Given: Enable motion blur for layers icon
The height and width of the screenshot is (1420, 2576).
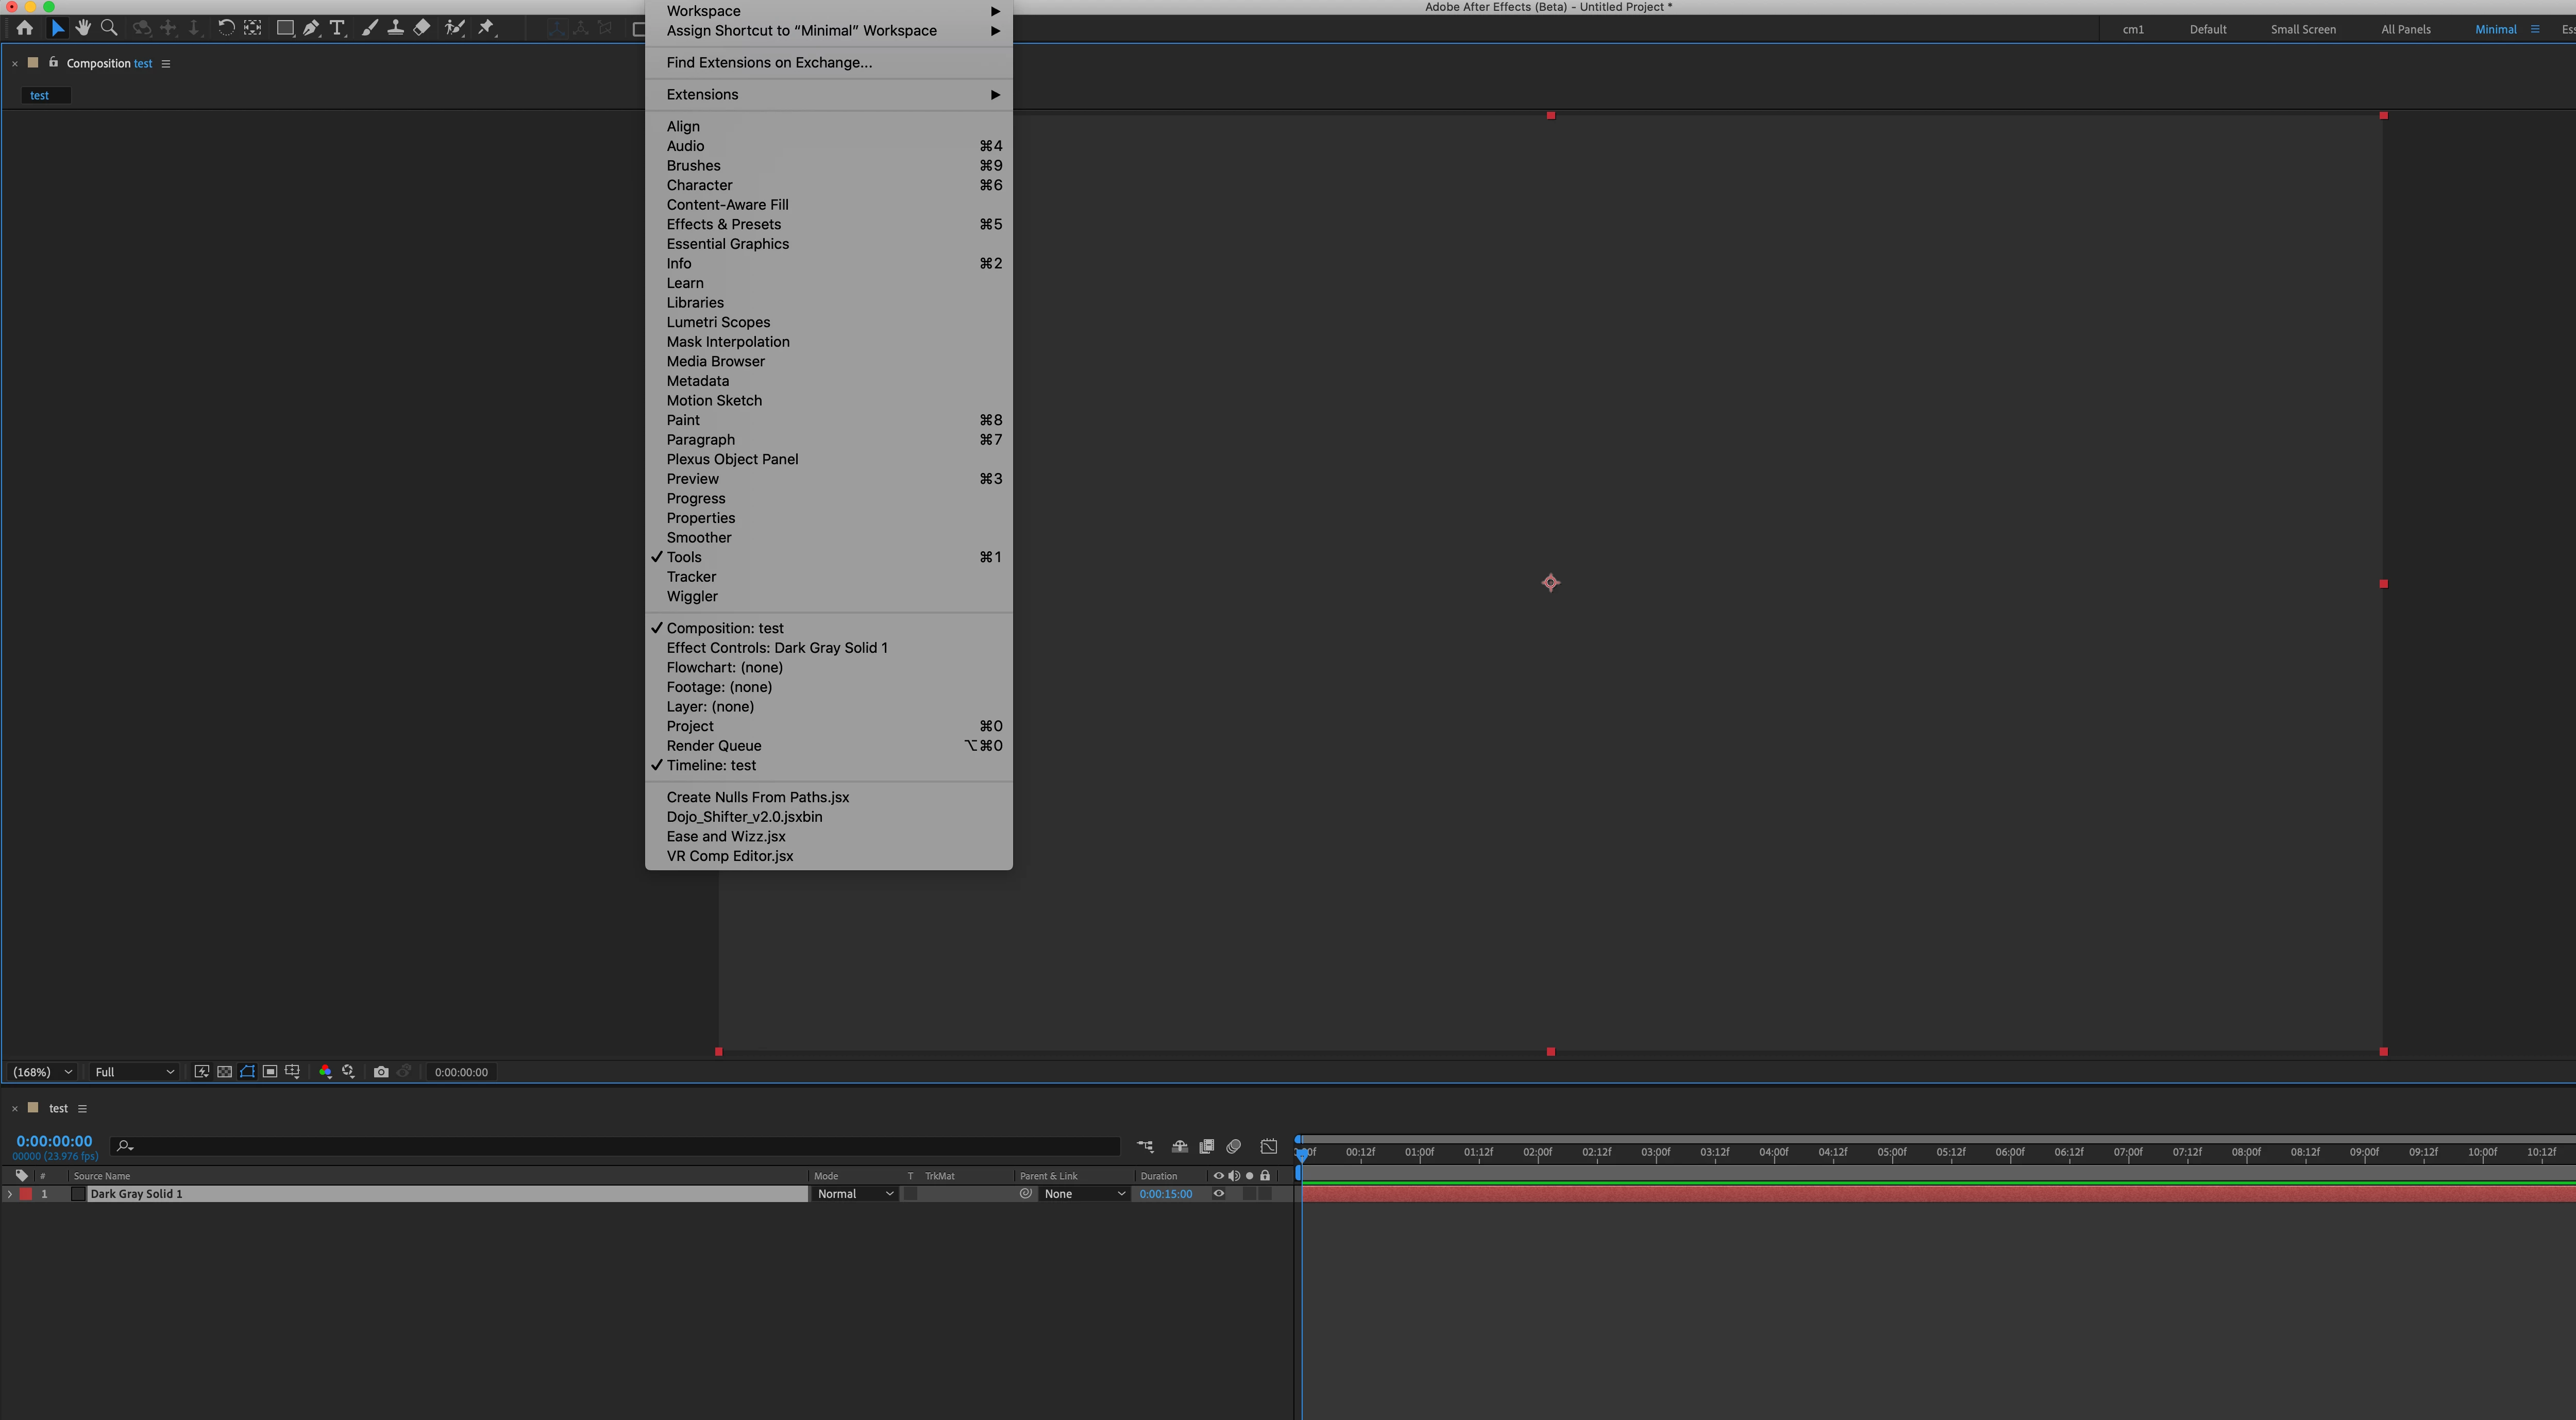Looking at the screenshot, I should tap(1234, 1147).
